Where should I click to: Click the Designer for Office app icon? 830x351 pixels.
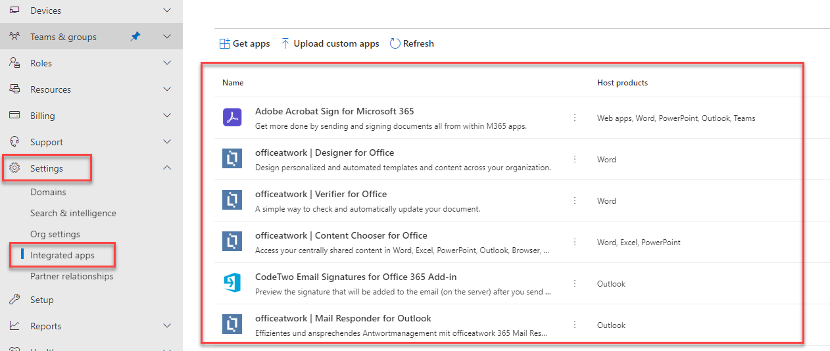click(x=233, y=159)
